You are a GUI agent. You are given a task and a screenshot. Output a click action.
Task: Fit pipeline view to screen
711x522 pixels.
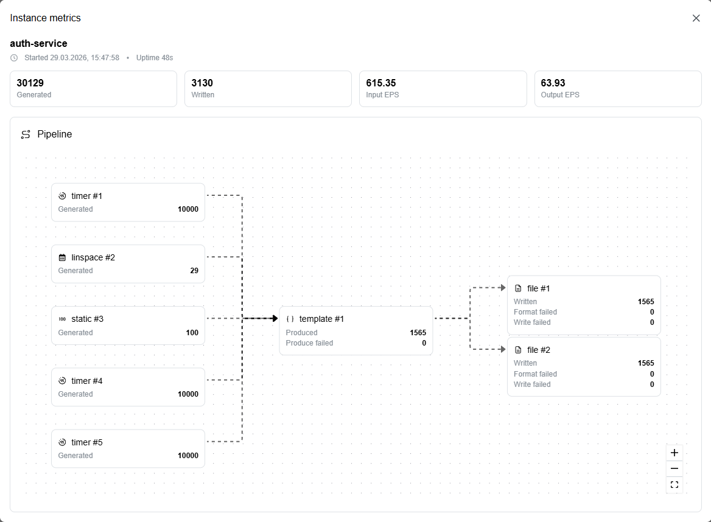click(674, 485)
